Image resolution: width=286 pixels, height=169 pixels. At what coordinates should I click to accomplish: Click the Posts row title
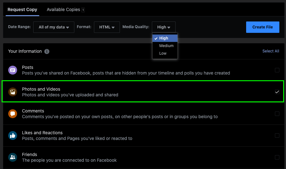tap(28, 67)
